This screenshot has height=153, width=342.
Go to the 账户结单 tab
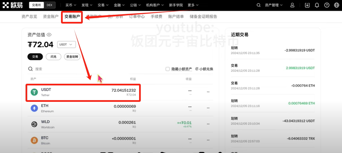(x=176, y=16)
